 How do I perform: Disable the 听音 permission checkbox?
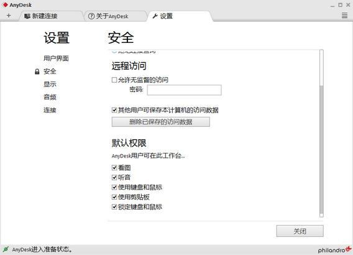point(114,177)
